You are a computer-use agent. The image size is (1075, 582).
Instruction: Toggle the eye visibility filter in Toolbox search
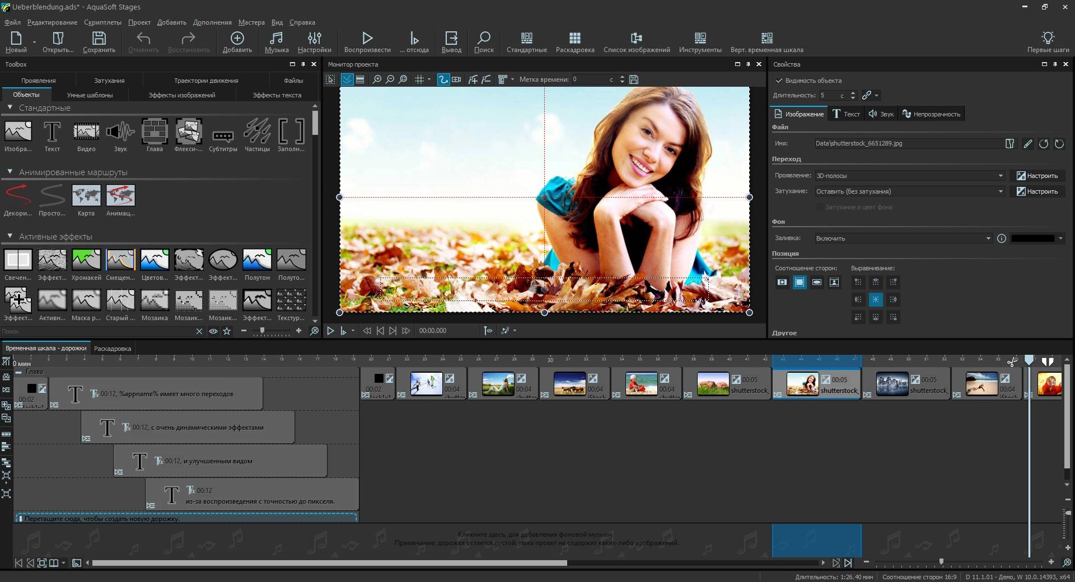(x=213, y=331)
